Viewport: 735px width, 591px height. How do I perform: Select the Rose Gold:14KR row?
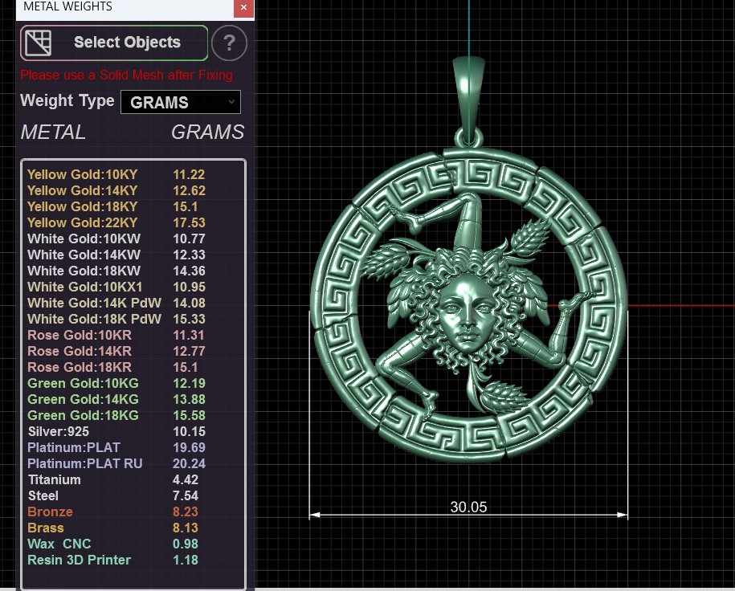[116, 351]
